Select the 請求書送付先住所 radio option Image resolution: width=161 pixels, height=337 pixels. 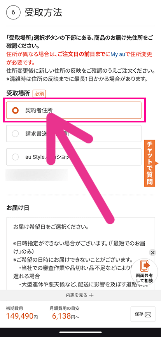74,134
